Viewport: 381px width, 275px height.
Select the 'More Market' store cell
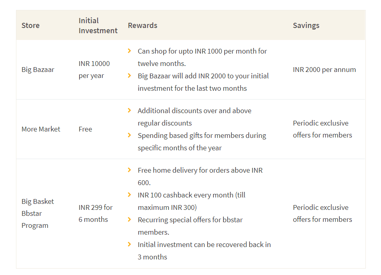(41, 129)
